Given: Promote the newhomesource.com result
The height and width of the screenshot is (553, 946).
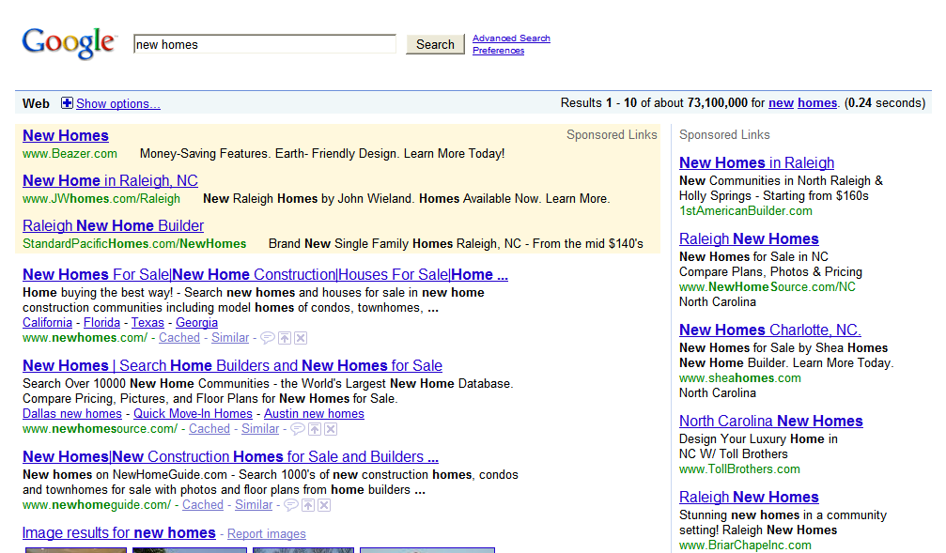Looking at the screenshot, I should (315, 429).
